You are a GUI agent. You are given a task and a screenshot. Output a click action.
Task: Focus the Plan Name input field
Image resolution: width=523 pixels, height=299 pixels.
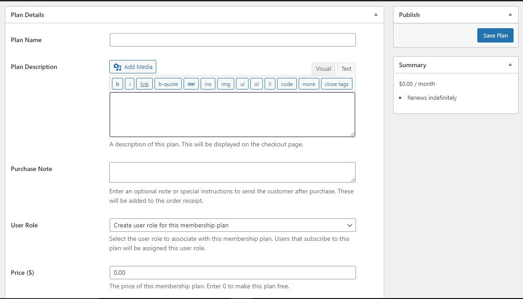(233, 40)
